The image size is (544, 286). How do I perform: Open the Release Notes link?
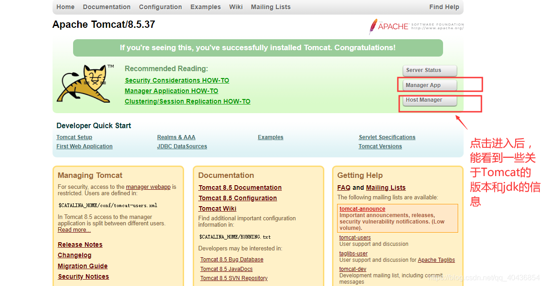coord(80,245)
